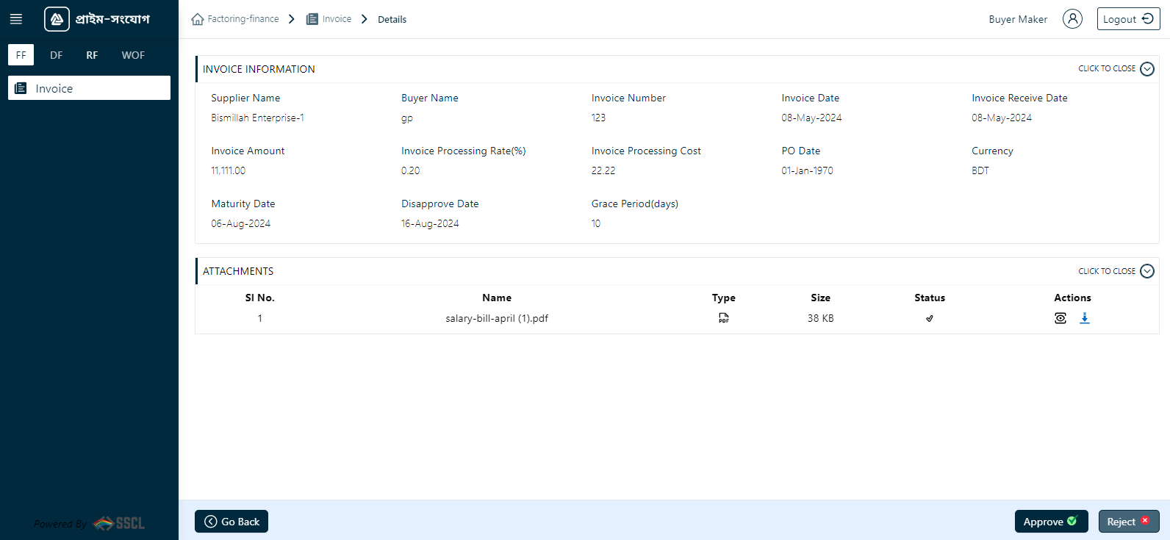Open the Invoice item in the sidebar
This screenshot has height=540, width=1170.
(89, 88)
